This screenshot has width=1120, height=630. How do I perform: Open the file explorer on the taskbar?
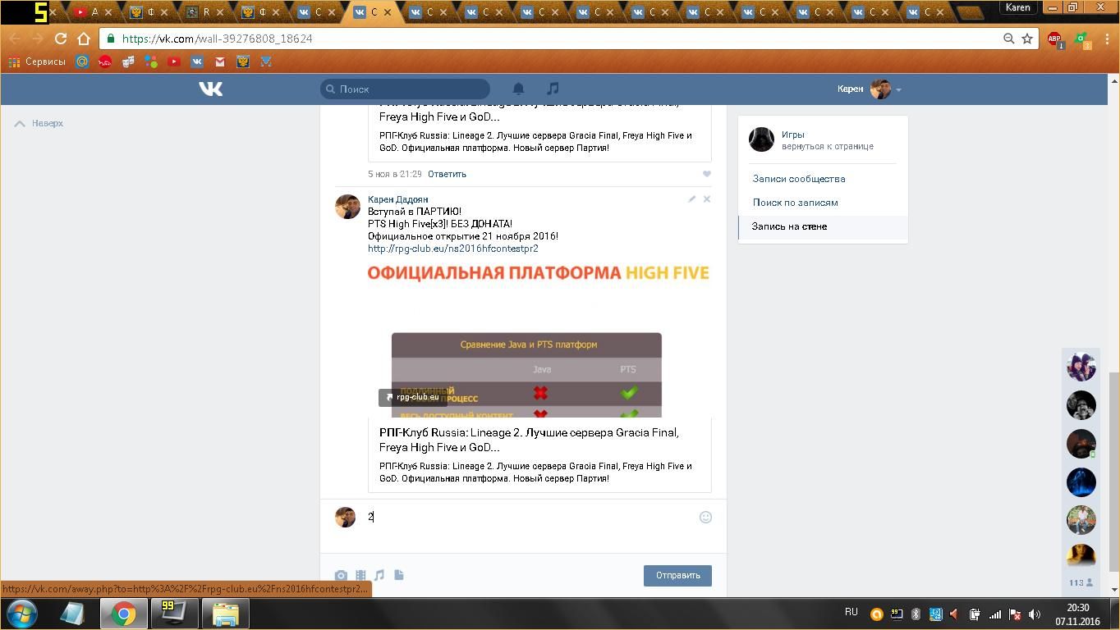tap(226, 614)
